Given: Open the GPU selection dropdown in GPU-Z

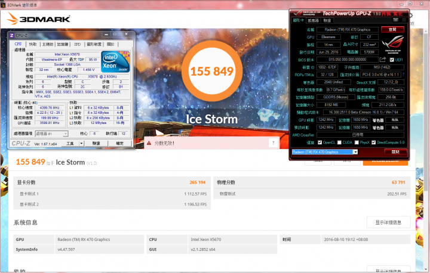Looking at the screenshot, I should [355, 152].
